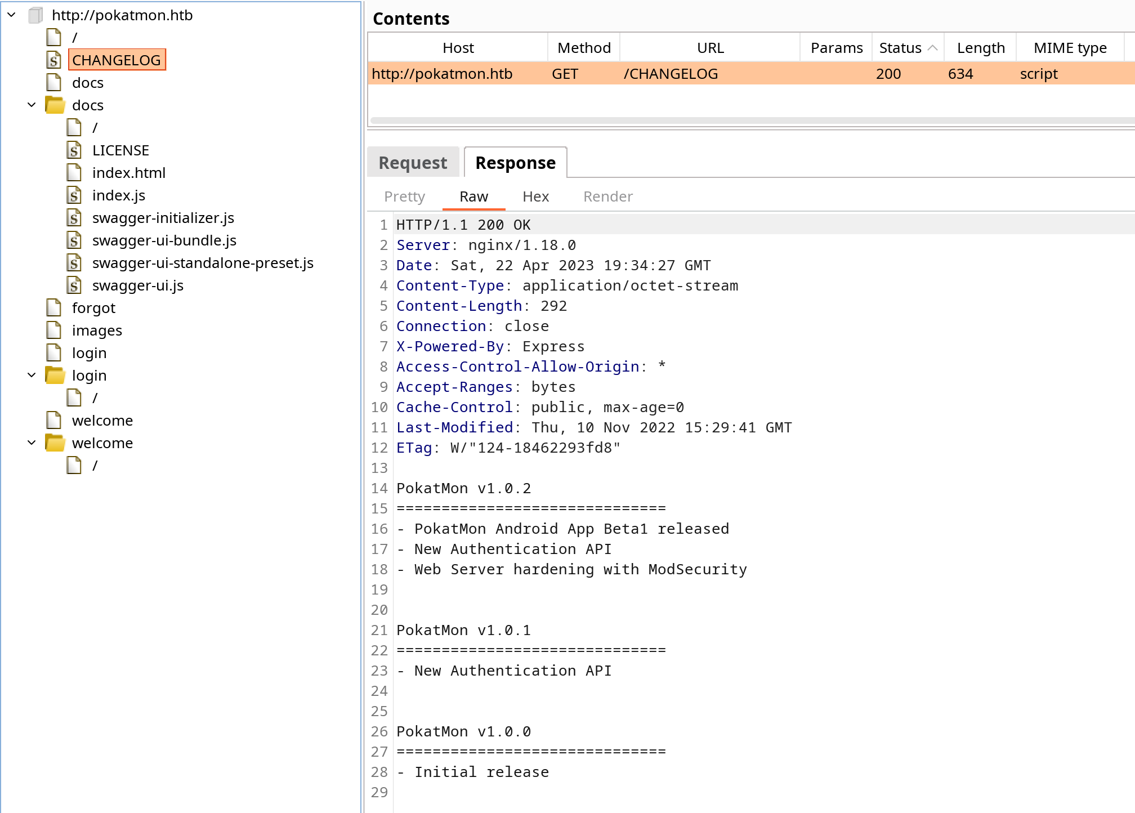Click the index.html page icon
Screen dimensions: 1135x813
74,173
